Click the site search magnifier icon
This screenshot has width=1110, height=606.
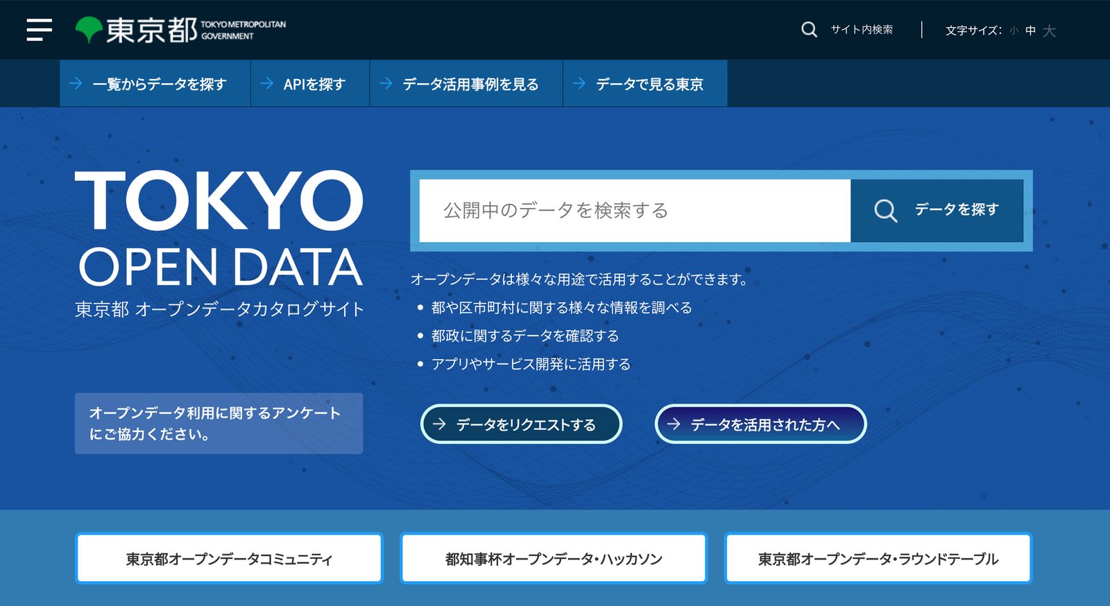click(809, 30)
